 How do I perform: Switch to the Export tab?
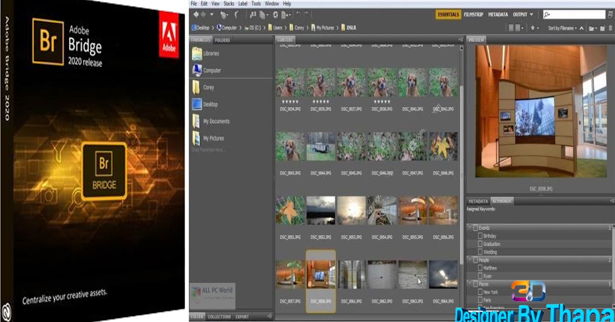point(242,317)
